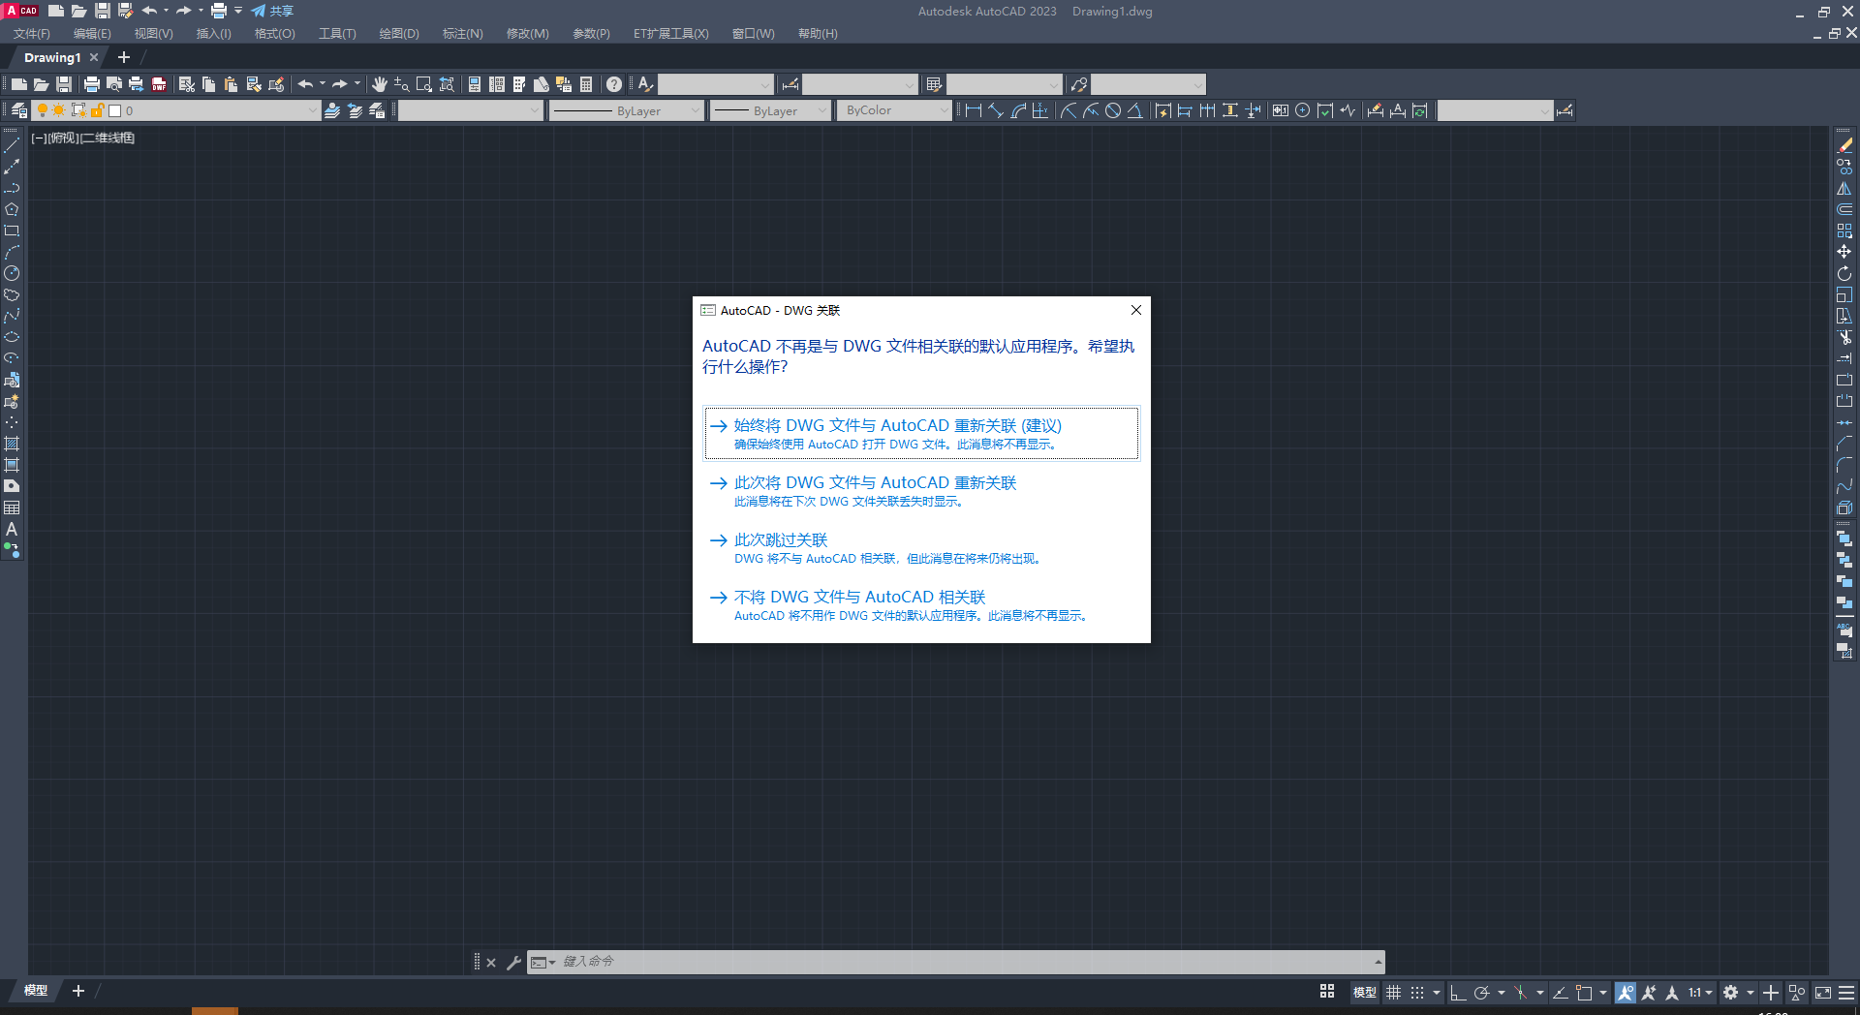This screenshot has height=1015, width=1860.
Task: Click the white layer color swatch
Action: click(114, 110)
